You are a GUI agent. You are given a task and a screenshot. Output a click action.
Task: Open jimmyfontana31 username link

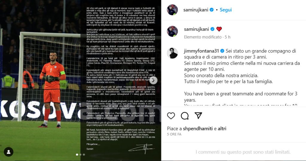[201, 51]
